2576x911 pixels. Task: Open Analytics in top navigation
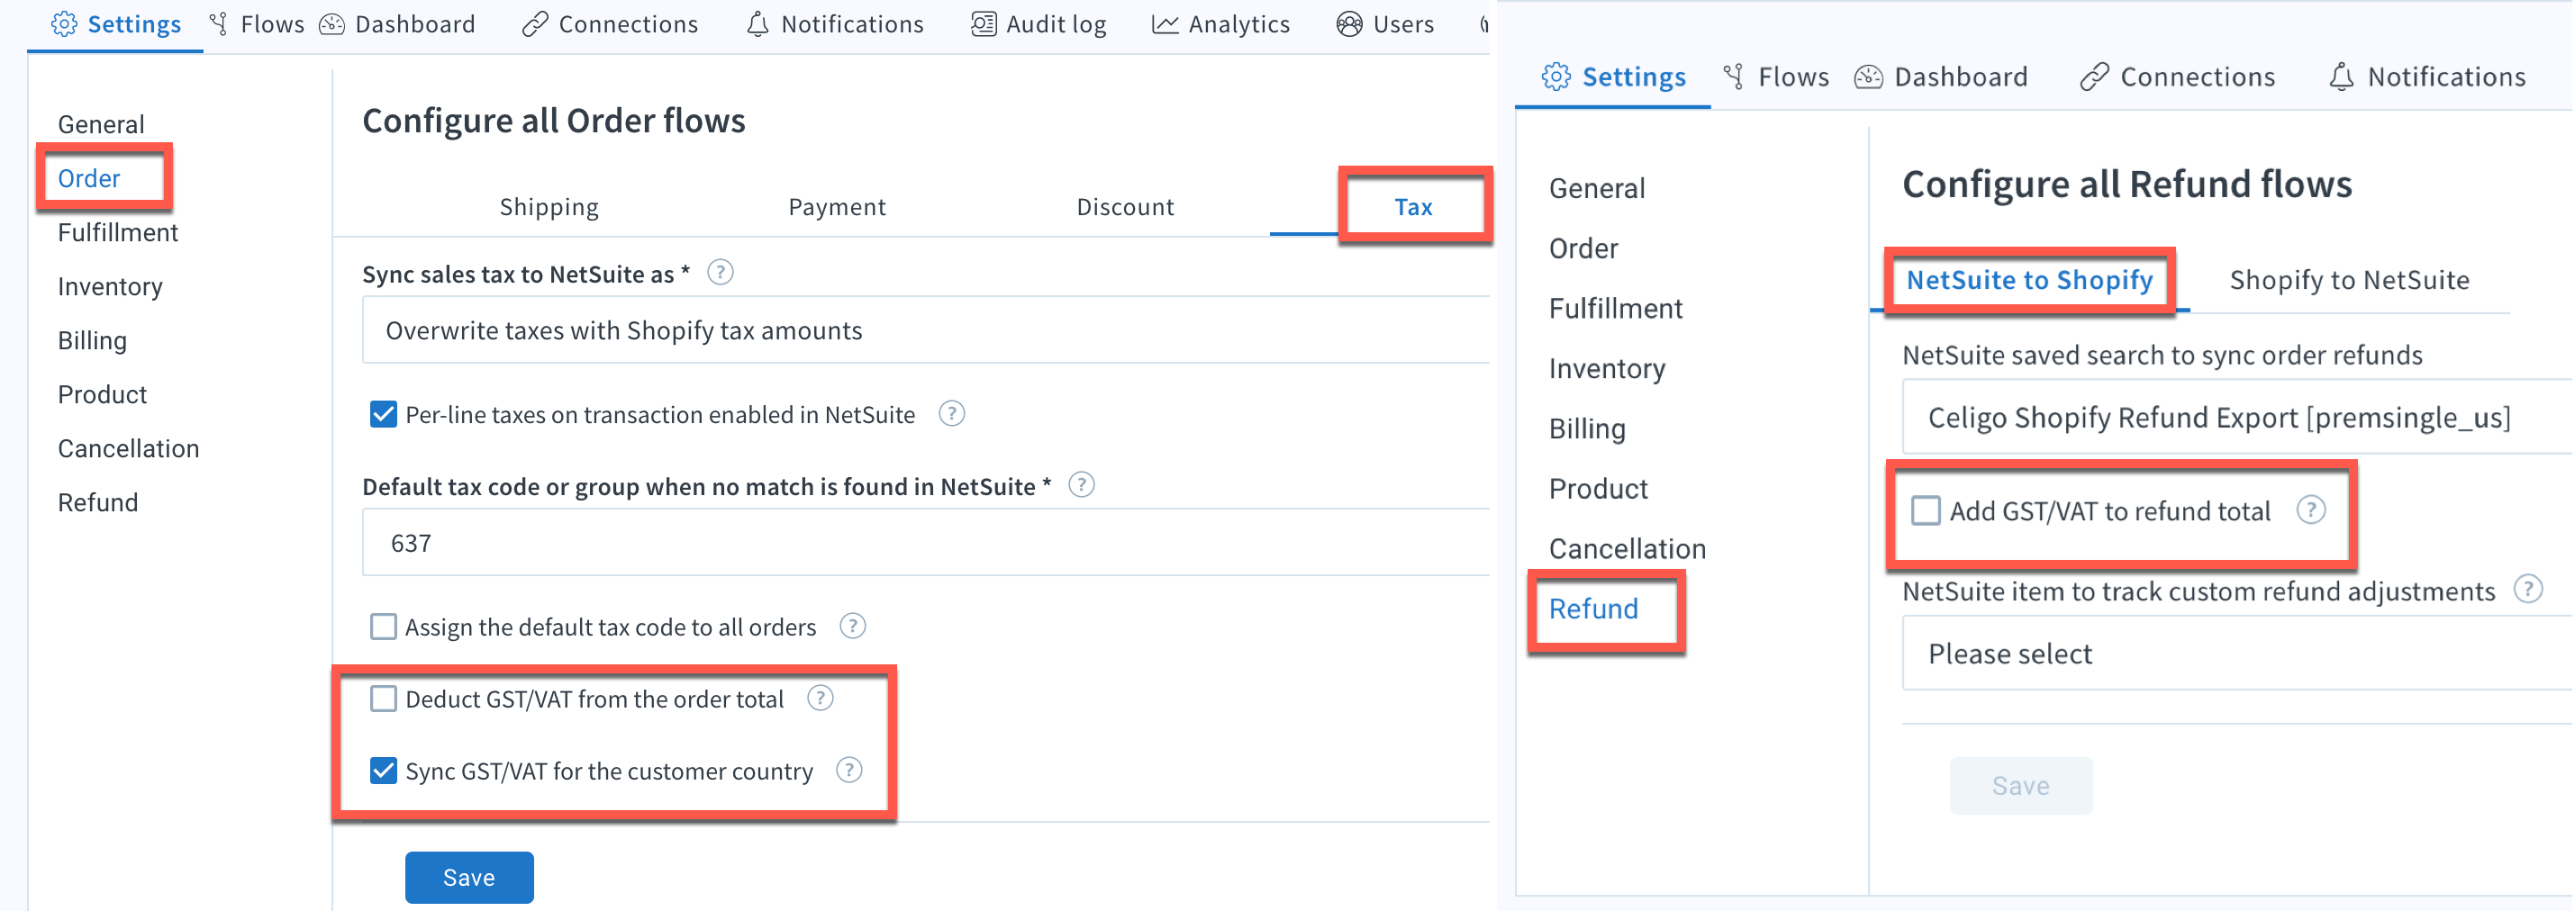1221,24
